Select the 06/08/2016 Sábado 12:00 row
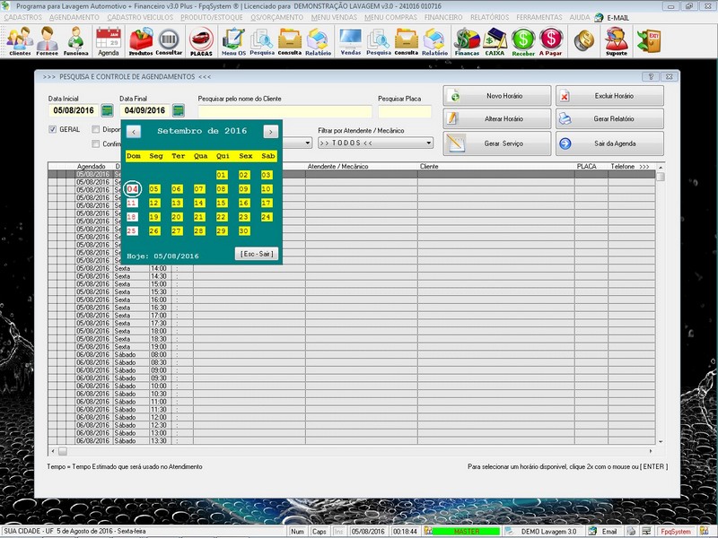This screenshot has height=538, width=718. point(352,417)
